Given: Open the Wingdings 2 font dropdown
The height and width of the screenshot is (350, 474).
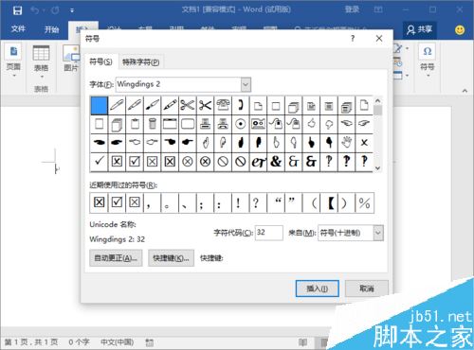Looking at the screenshot, I should point(246,84).
